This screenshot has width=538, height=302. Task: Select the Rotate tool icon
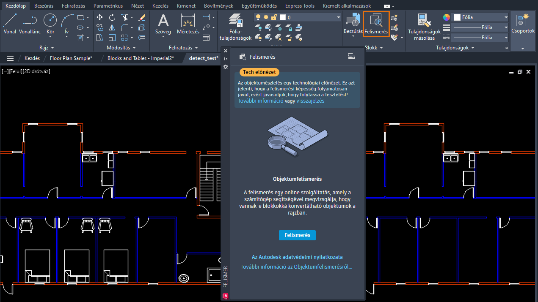pyautogui.click(x=112, y=17)
